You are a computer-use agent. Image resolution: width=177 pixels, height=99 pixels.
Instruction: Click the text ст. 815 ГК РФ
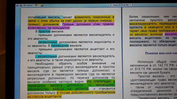coord(140,69)
